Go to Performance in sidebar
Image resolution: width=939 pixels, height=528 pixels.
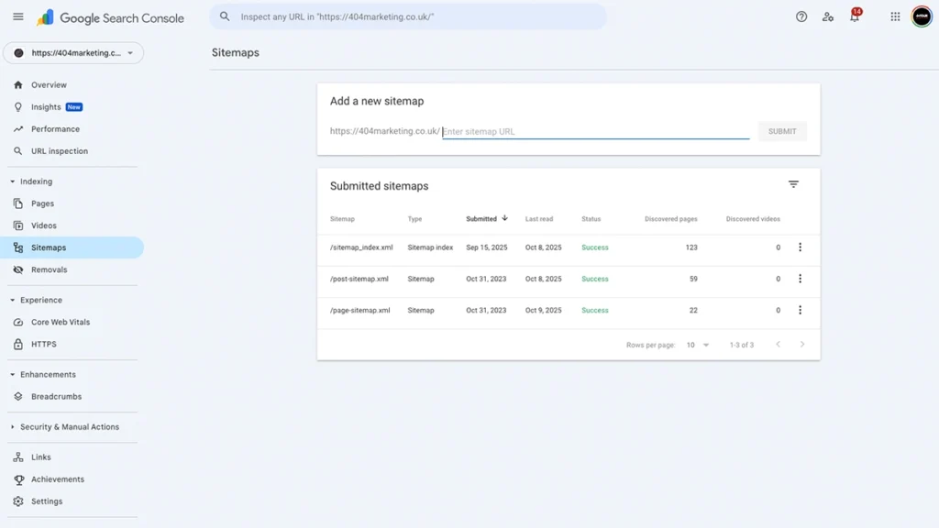(55, 129)
